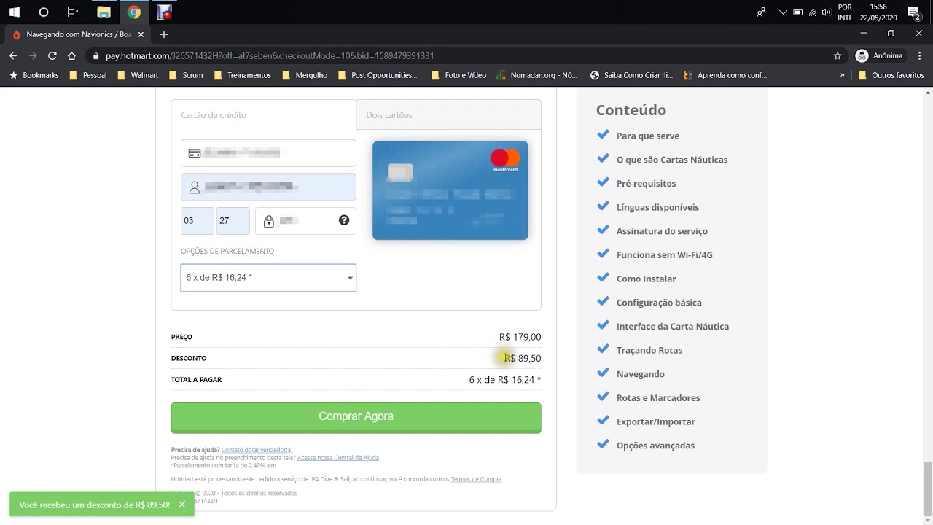Open the Termos de Compra link

click(476, 479)
